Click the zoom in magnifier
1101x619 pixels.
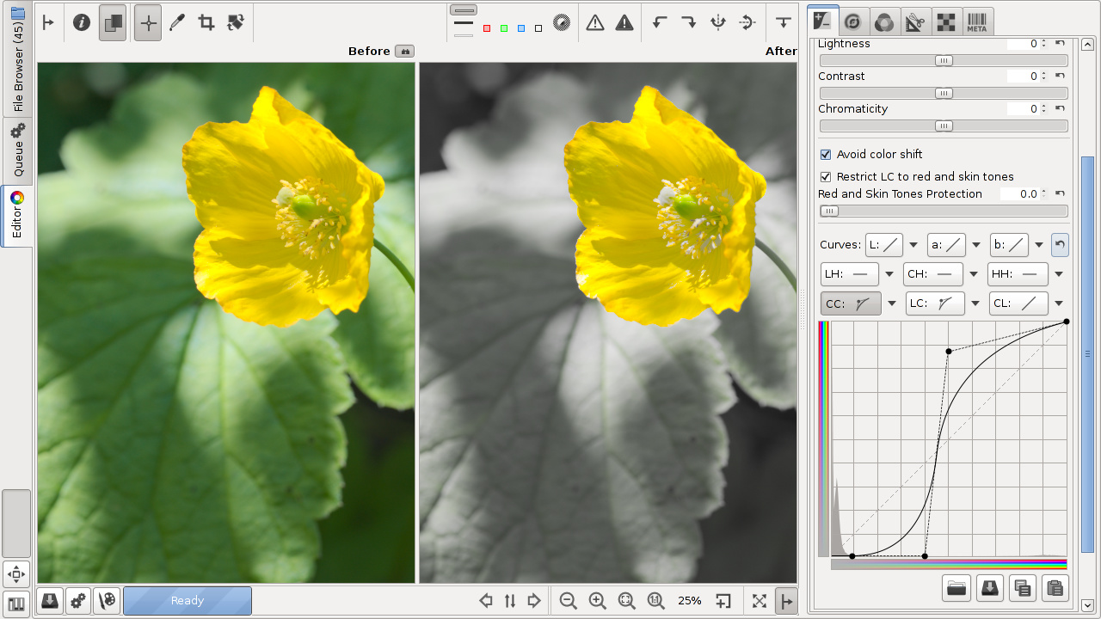(597, 601)
